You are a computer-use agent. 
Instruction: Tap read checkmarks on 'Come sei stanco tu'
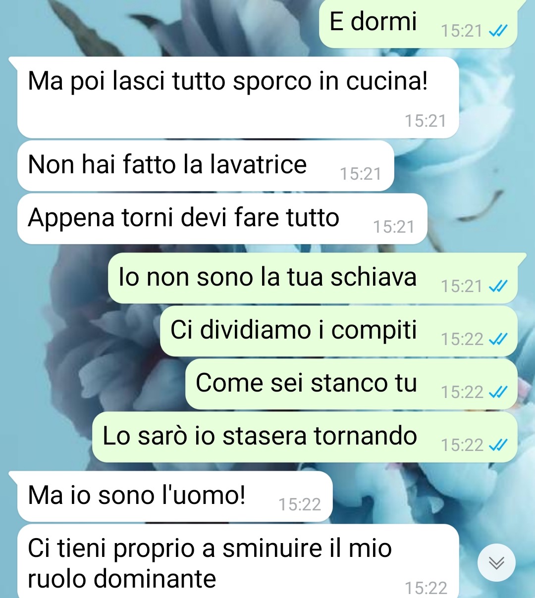[498, 392]
